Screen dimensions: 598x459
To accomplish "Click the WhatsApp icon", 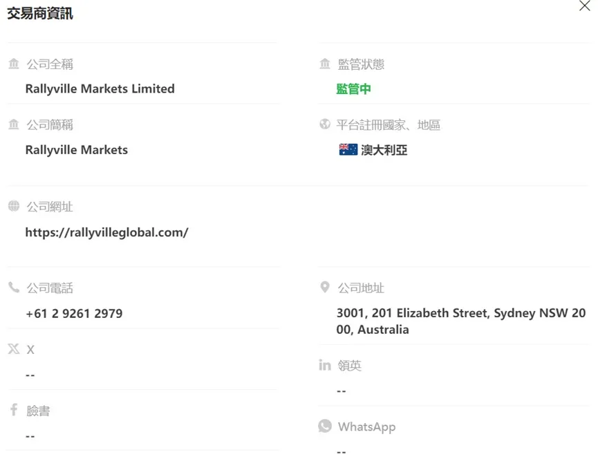I will click(x=325, y=427).
